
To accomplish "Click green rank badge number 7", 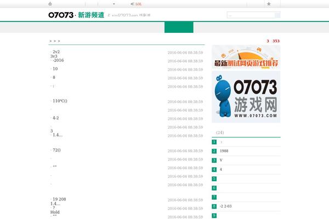I will 214,197.
